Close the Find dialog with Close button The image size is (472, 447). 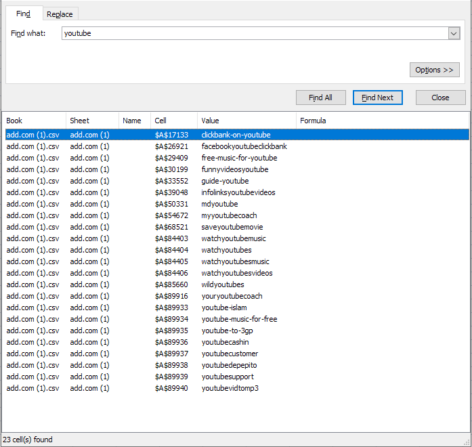tap(440, 98)
